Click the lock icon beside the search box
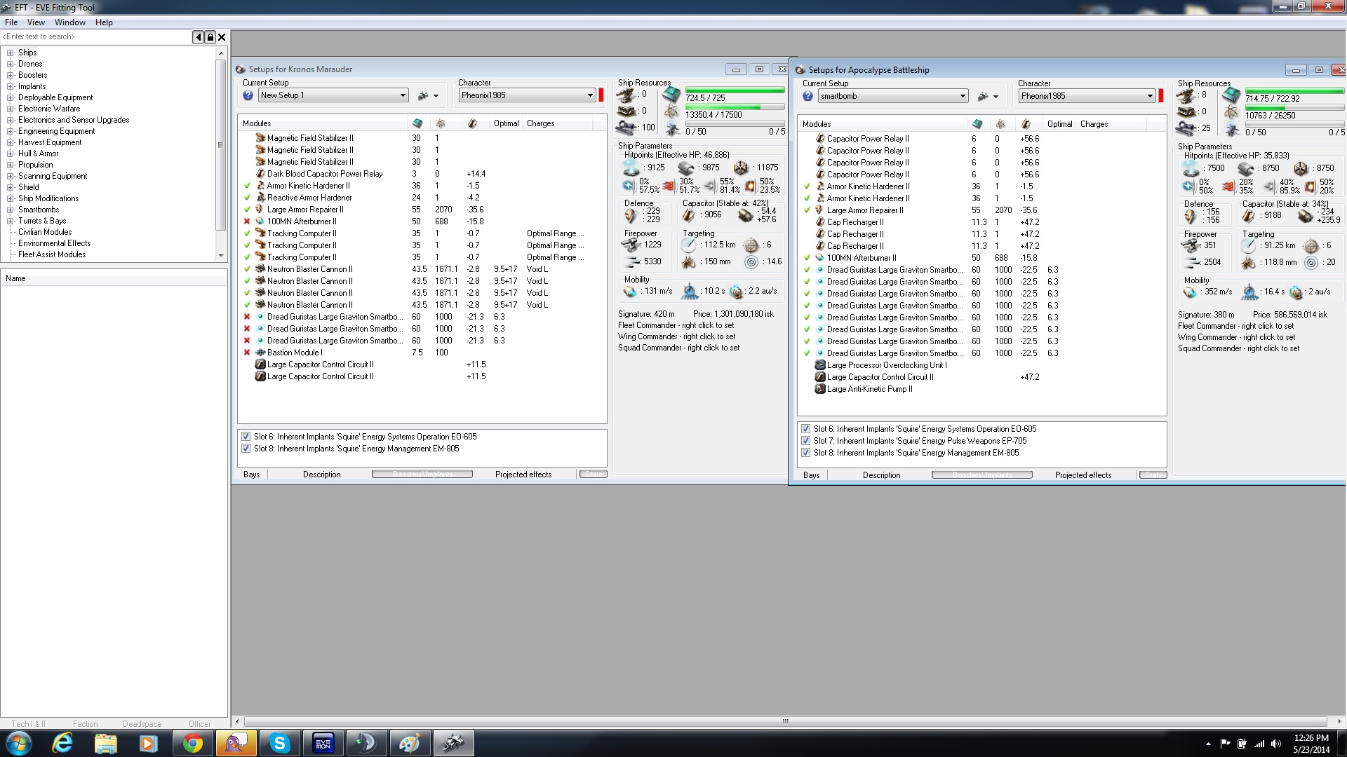 pyautogui.click(x=210, y=37)
